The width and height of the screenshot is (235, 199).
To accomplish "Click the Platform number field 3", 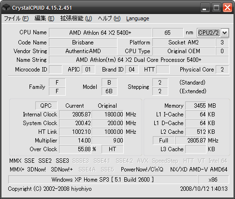I will point(222,43).
